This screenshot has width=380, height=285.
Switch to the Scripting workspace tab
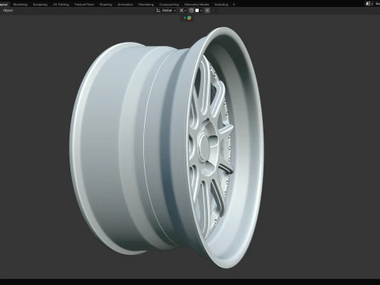tap(221, 5)
